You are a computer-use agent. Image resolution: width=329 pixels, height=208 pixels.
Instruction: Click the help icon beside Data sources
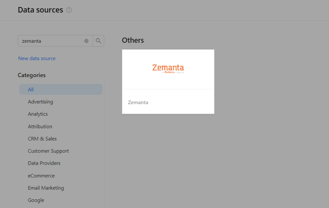[x=69, y=10]
